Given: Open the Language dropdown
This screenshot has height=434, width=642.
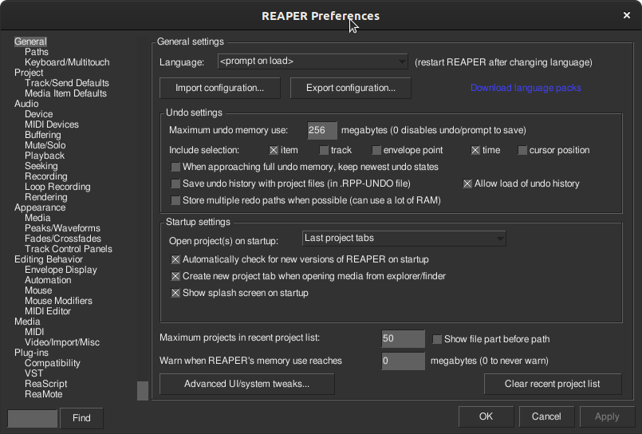Looking at the screenshot, I should (x=313, y=61).
